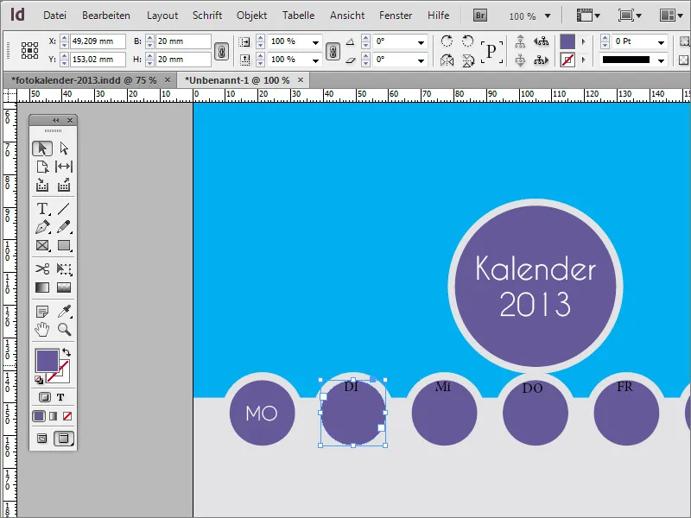The height and width of the screenshot is (518, 691).
Task: Select the Note tool
Action: click(42, 312)
